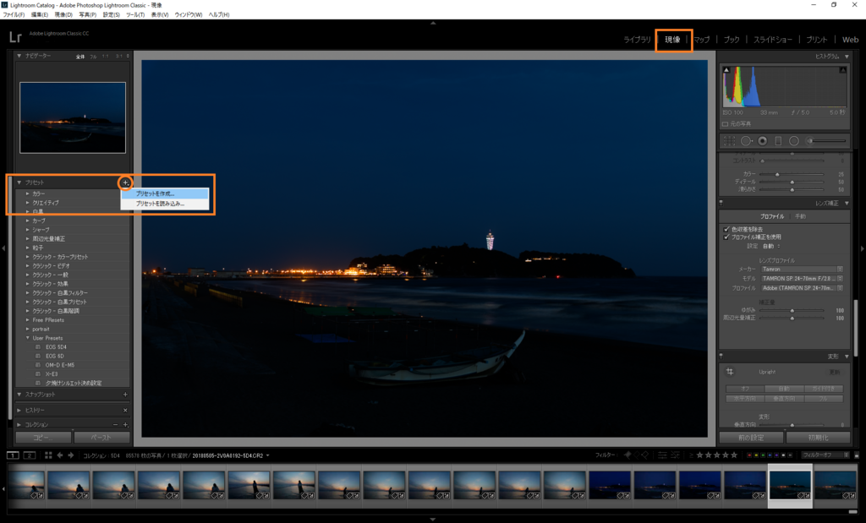Screen dimensions: 866x523
Task: Click the second window display button 2
Action: click(x=30, y=455)
